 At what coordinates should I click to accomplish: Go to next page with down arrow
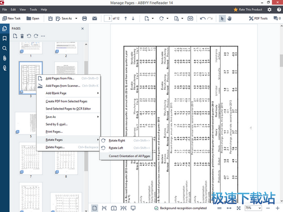click(133, 18)
